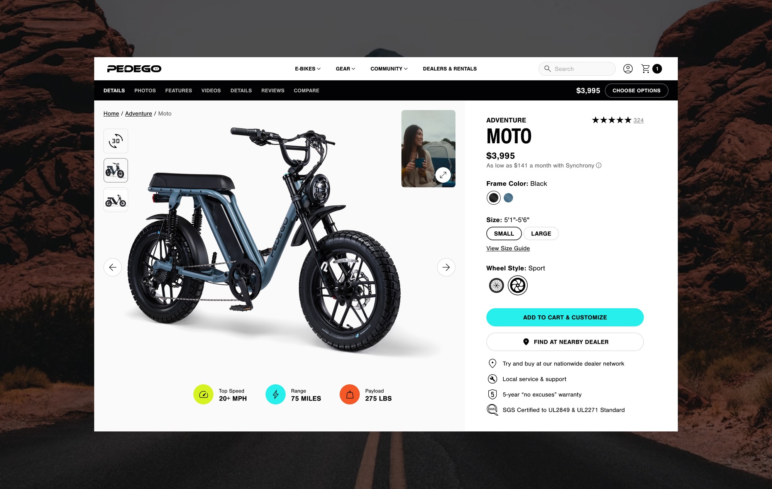This screenshot has height=489, width=772.
Task: Select the Small size option
Action: pyautogui.click(x=504, y=234)
